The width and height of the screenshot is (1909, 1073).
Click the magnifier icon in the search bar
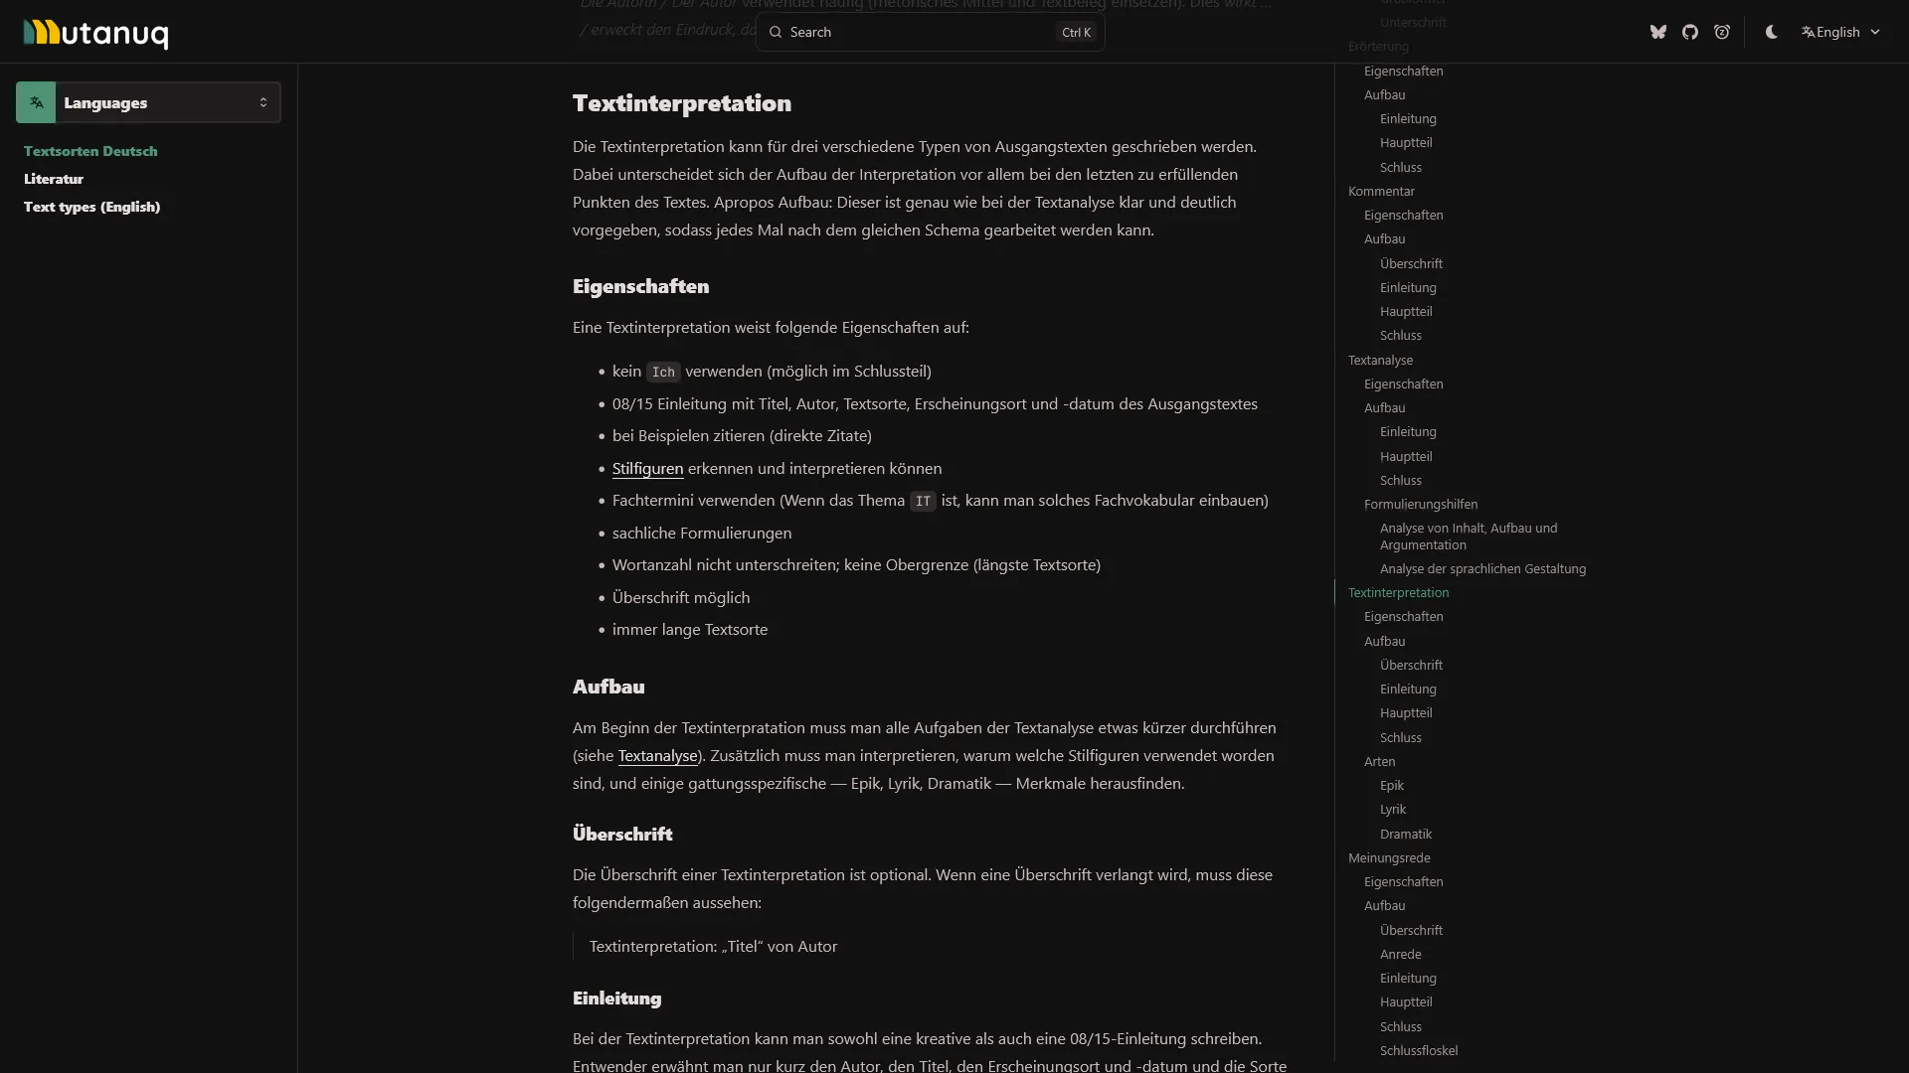pos(777,32)
